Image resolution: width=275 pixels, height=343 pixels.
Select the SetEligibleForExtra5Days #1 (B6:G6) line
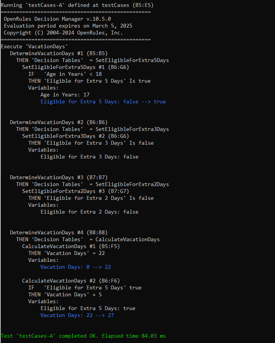pos(76,67)
